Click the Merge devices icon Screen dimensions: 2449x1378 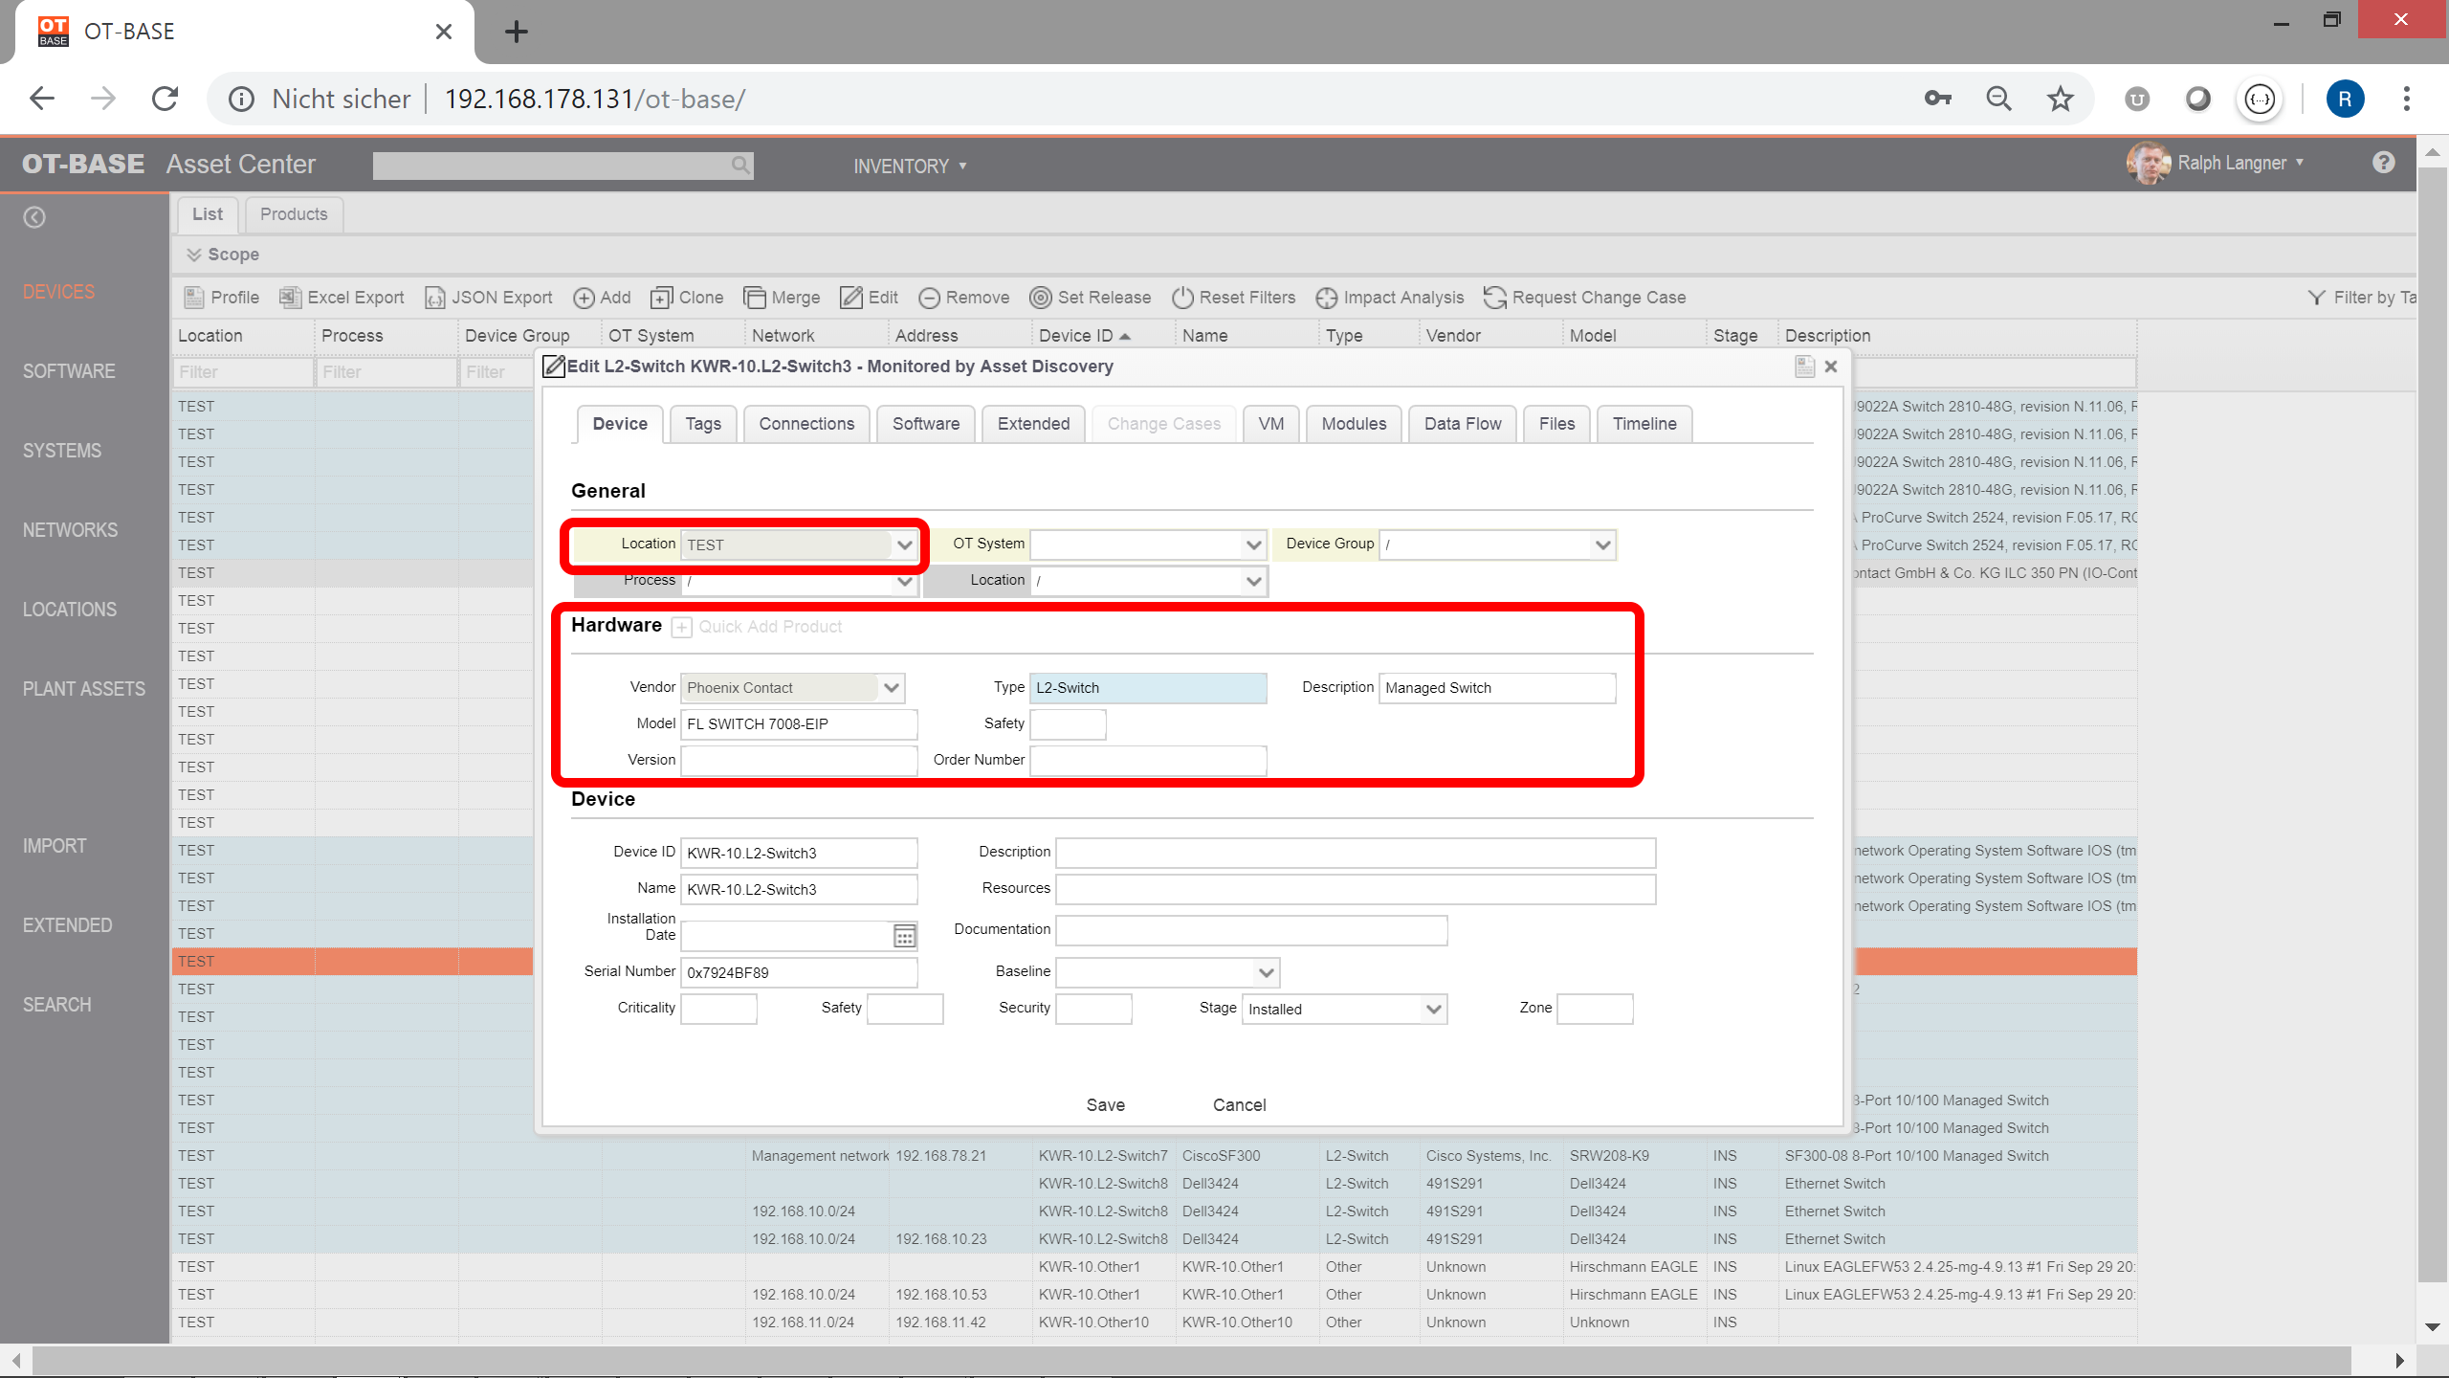(x=755, y=298)
